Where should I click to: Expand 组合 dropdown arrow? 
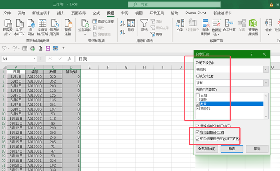[x=268, y=34]
